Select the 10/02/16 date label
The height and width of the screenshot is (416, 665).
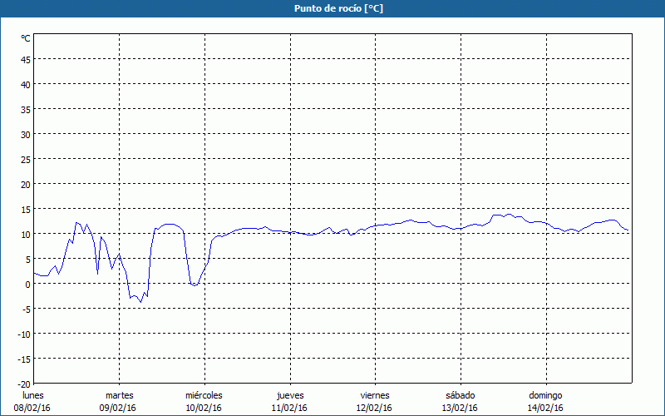pyautogui.click(x=204, y=408)
